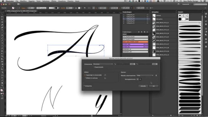Uncheck the Rifletti in verticale checkbox
Screen dimensions: 208x117
(85, 78)
